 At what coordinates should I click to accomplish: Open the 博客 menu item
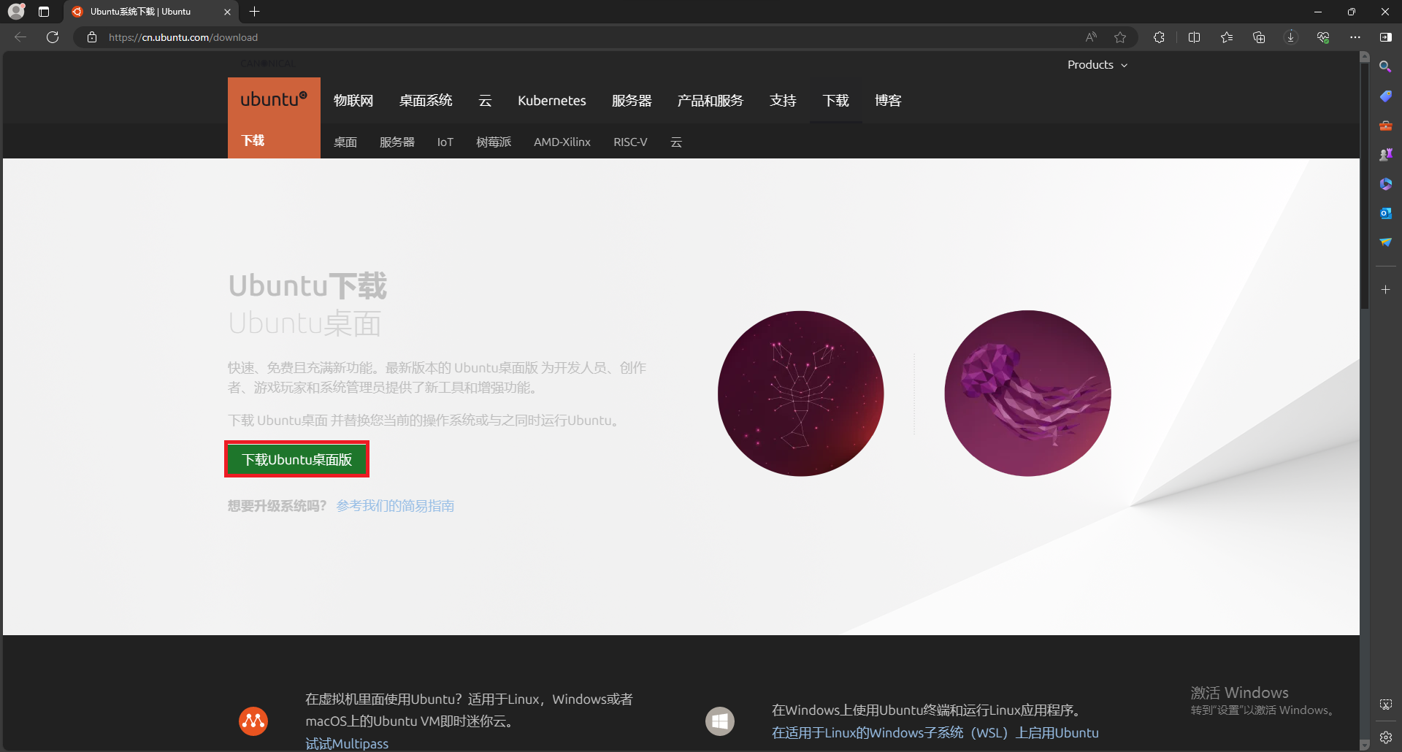(x=889, y=101)
